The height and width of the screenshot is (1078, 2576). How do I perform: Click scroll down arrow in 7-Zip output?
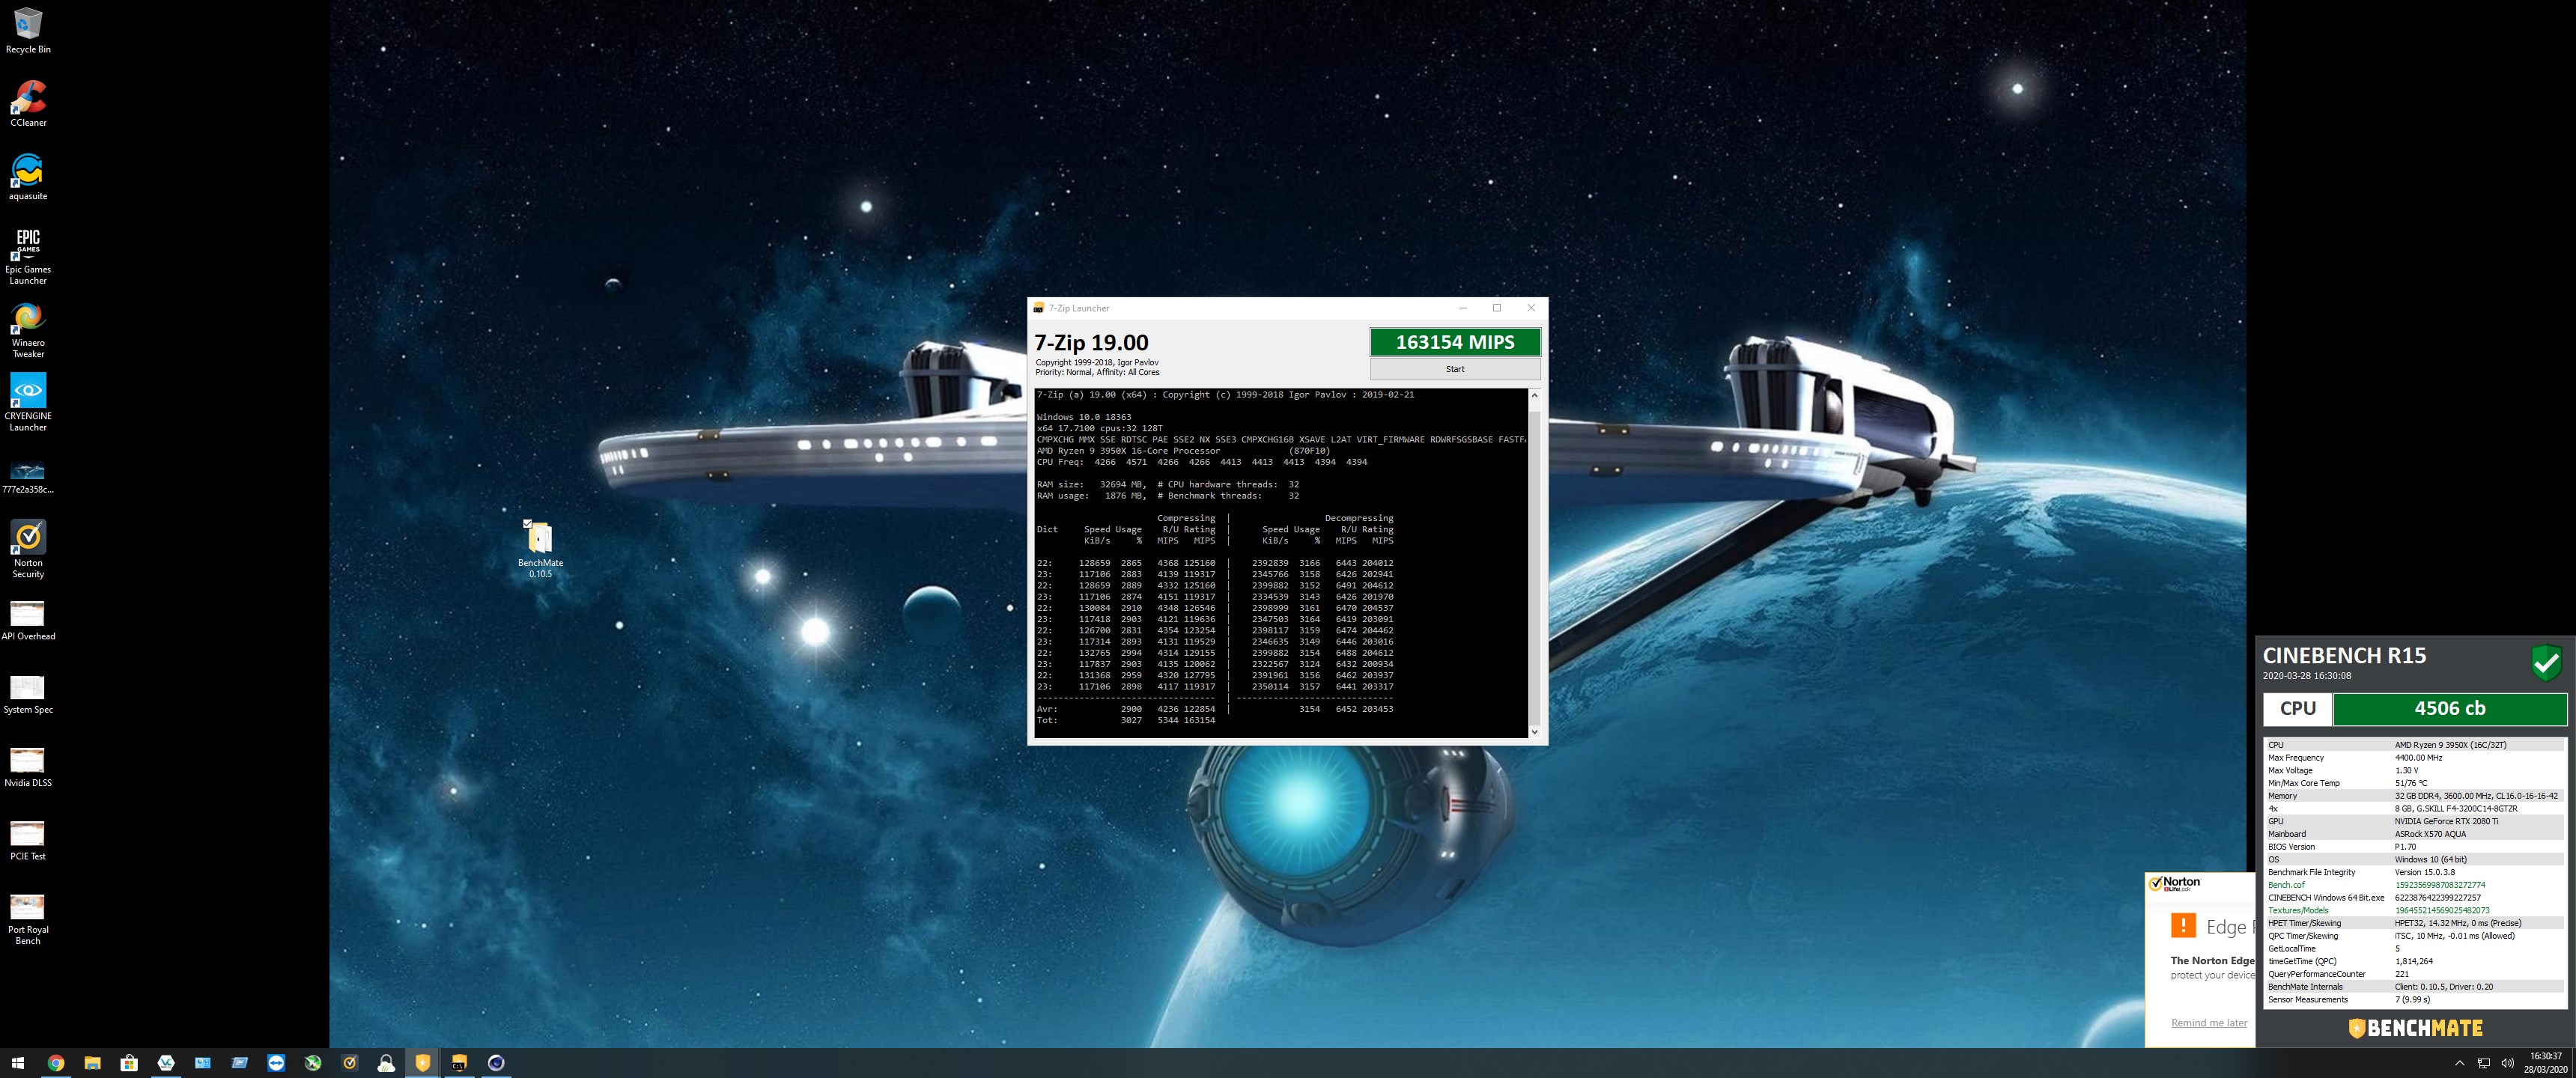(1534, 732)
